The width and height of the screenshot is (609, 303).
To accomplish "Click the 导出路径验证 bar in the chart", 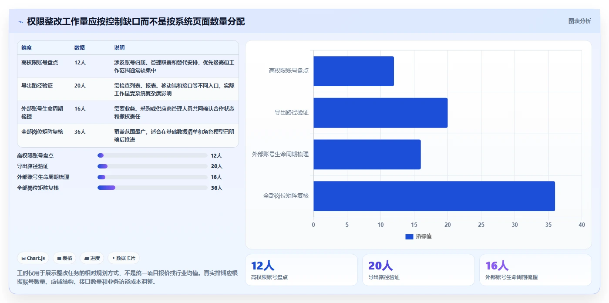I will [380, 113].
